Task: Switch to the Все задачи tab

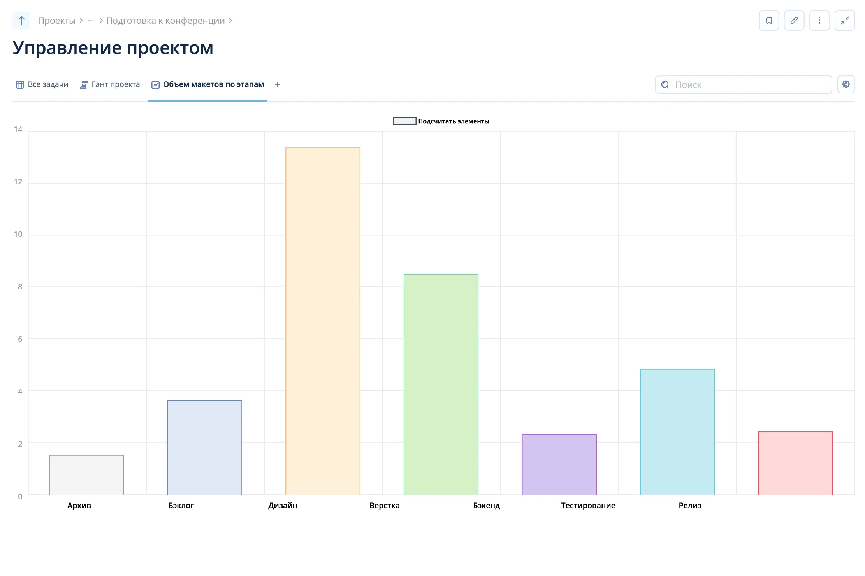Action: [42, 85]
